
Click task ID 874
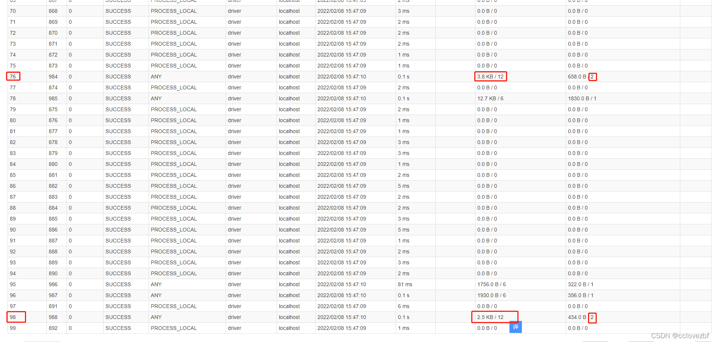tap(53, 87)
